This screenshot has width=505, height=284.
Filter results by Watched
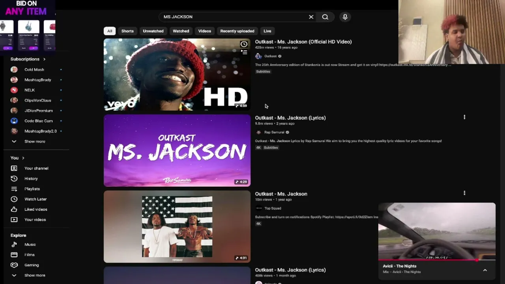pyautogui.click(x=181, y=31)
